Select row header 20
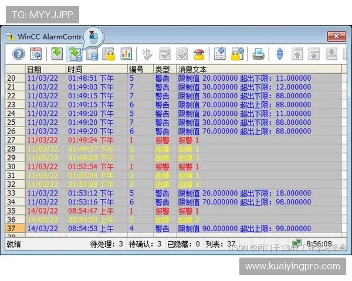Image resolution: width=352 pixels, height=281 pixels. [15, 78]
